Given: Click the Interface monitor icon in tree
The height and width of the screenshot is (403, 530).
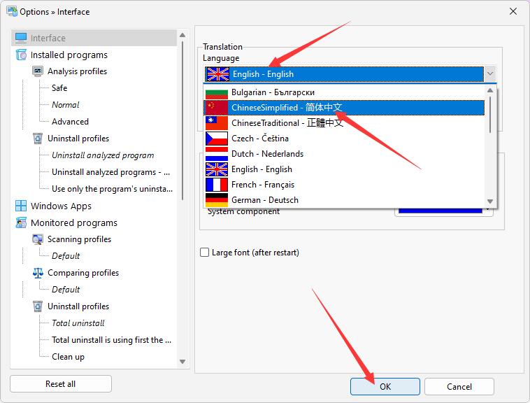Looking at the screenshot, I should [x=21, y=38].
